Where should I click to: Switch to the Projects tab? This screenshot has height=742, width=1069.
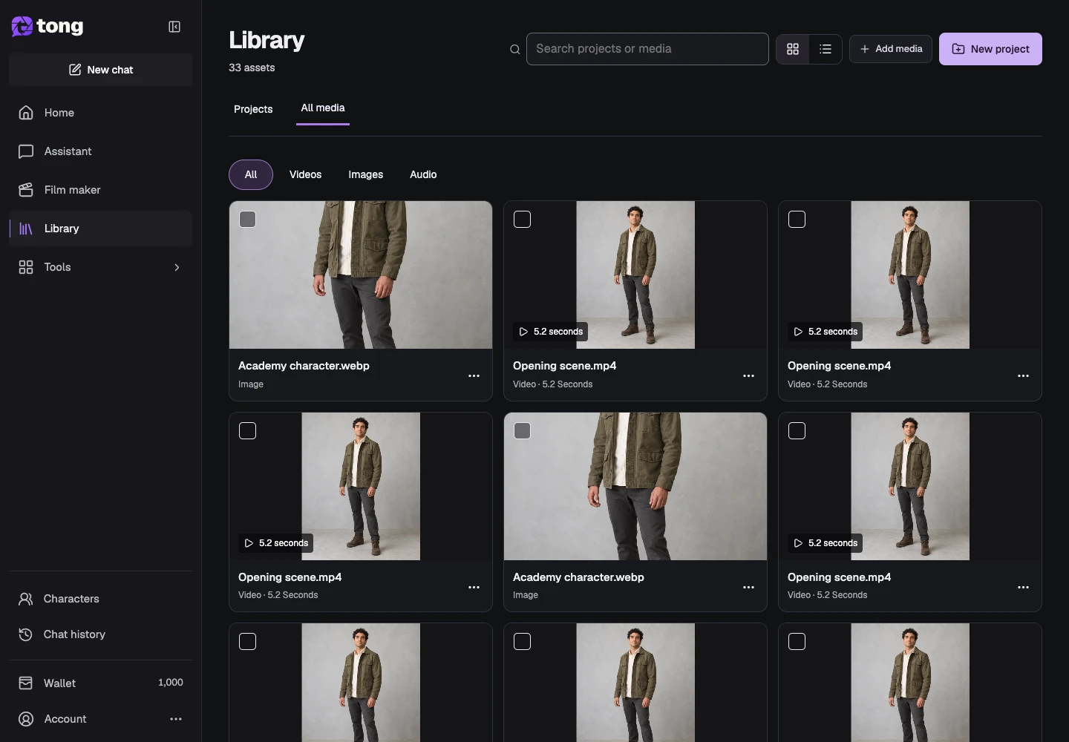[x=253, y=109]
